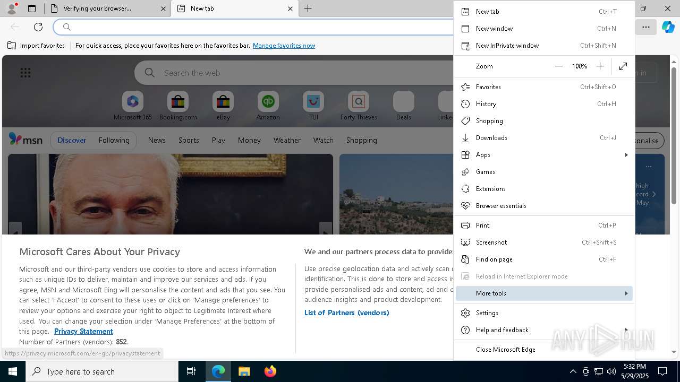Select the Following MSN tab

(x=114, y=140)
